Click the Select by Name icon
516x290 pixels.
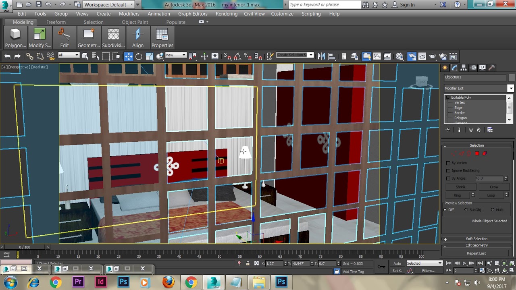pyautogui.click(x=96, y=56)
